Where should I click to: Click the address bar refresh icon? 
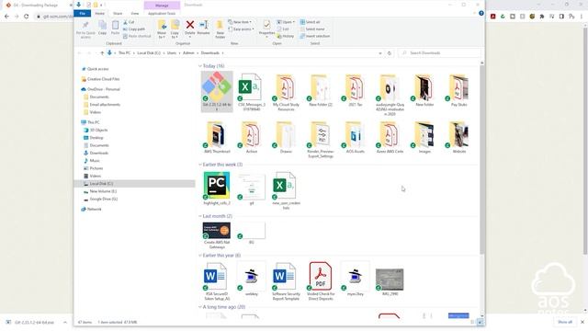[390, 53]
